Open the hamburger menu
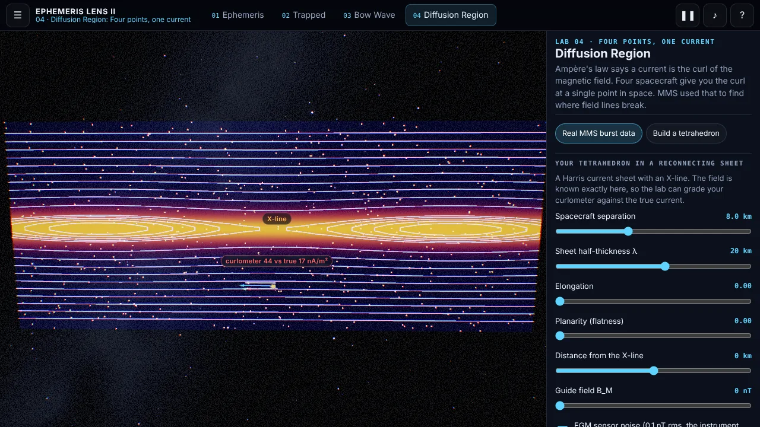This screenshot has width=760, height=427. tap(18, 15)
